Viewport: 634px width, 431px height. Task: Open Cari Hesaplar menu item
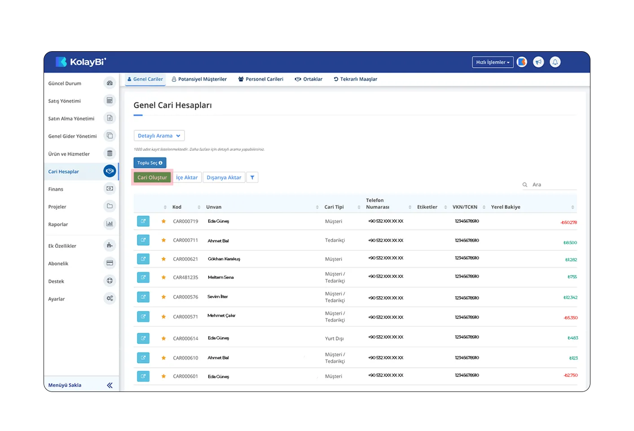[81, 172]
